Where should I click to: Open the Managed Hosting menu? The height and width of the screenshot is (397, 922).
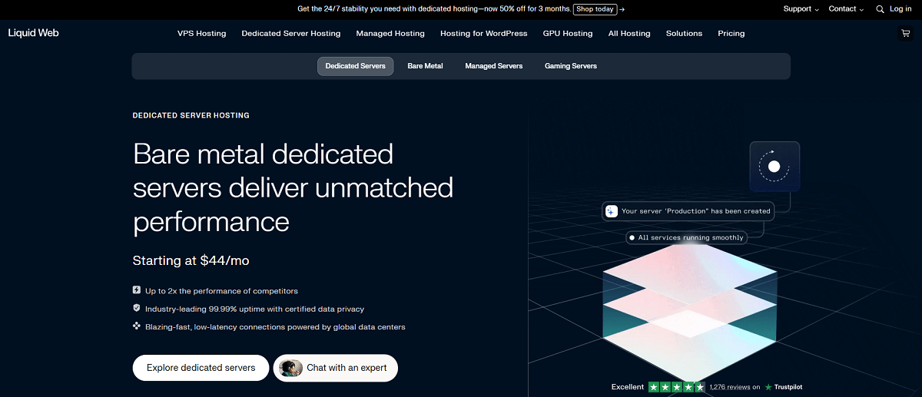[390, 34]
